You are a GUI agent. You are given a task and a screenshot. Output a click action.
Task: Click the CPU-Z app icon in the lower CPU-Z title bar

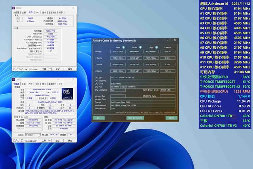[x=14, y=80]
